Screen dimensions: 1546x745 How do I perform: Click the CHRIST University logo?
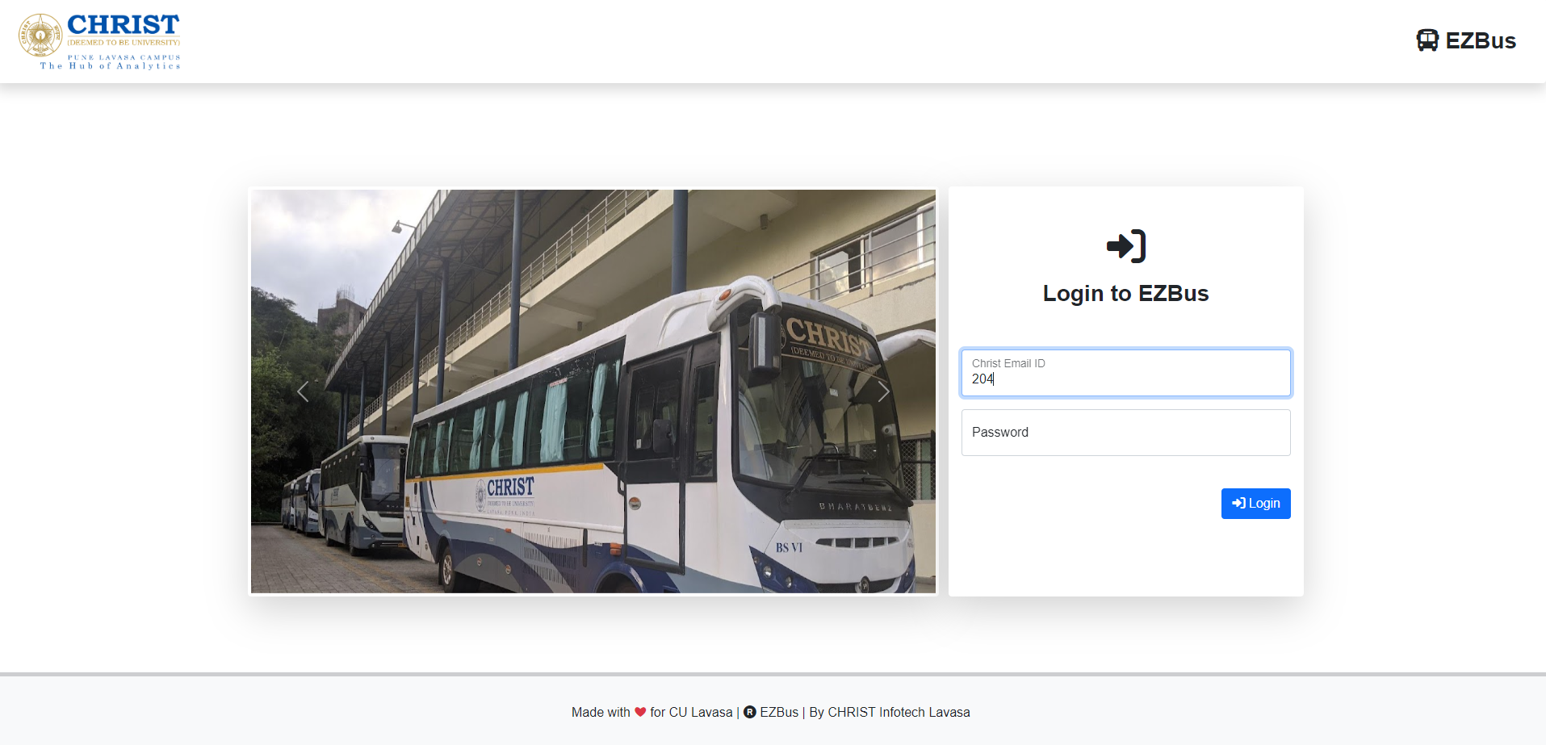pos(99,41)
